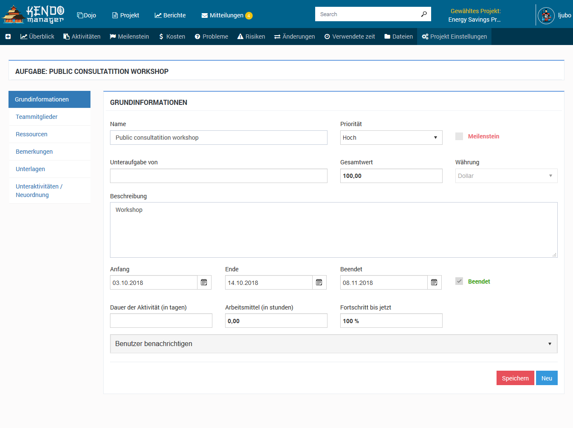
Task: Click the plus icon in sub-navigation bar
Action: pos(8,37)
